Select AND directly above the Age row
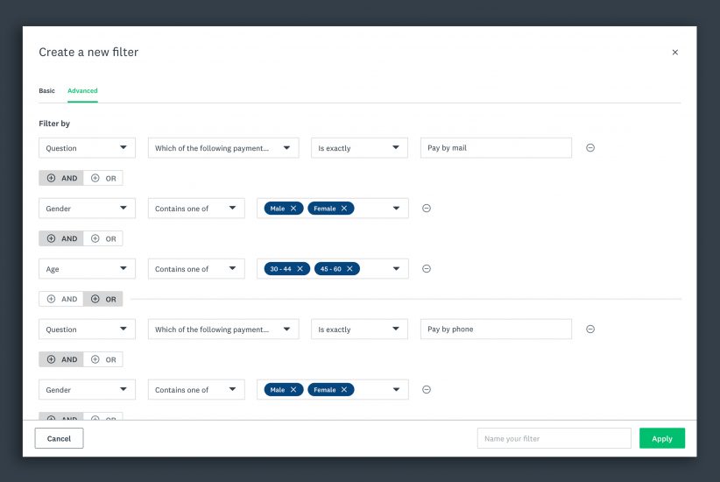Viewport: 720px width, 482px height. [61, 238]
